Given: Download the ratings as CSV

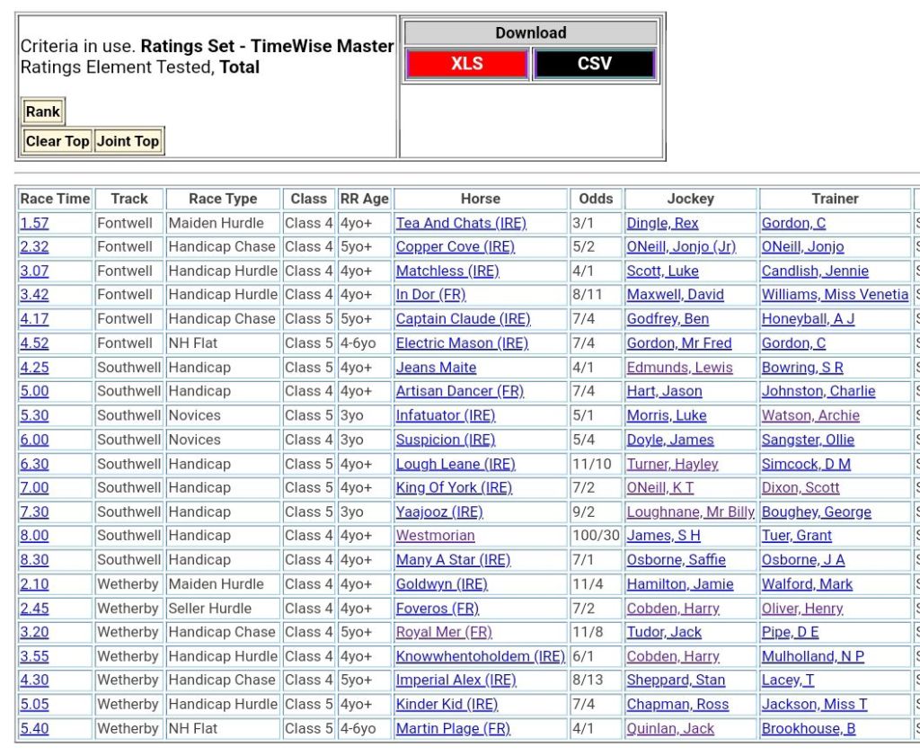Looking at the screenshot, I should click(594, 64).
